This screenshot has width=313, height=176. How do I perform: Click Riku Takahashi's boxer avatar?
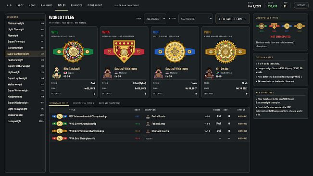coord(56,73)
